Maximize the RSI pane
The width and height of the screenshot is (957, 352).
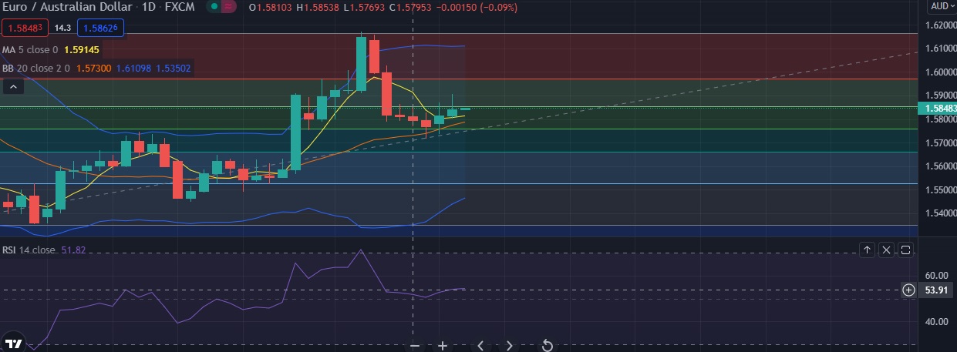905,250
